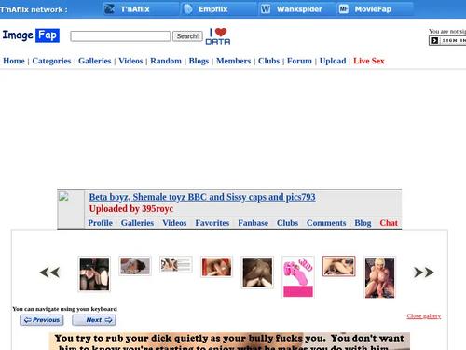Click the keyboard navigation hint text
Viewport: 466px width, 350px height.
pyautogui.click(x=64, y=309)
